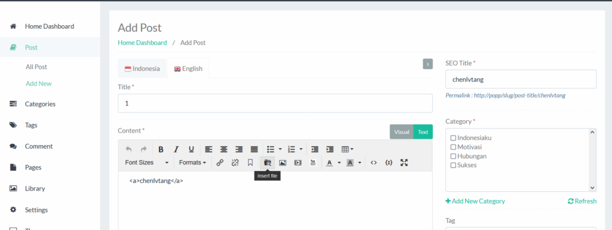Click category list scrollbar down arrow
The height and width of the screenshot is (230, 612).
pos(592,188)
